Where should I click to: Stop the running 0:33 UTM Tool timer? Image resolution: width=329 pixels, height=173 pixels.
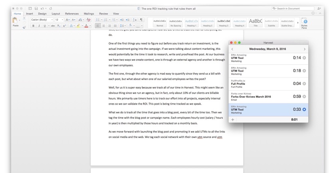click(304, 109)
